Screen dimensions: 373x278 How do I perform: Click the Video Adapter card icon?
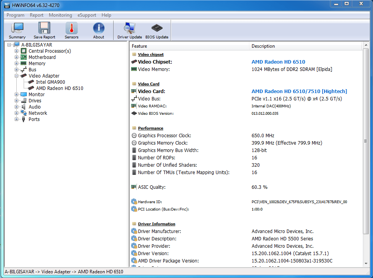pyautogui.click(x=24, y=76)
